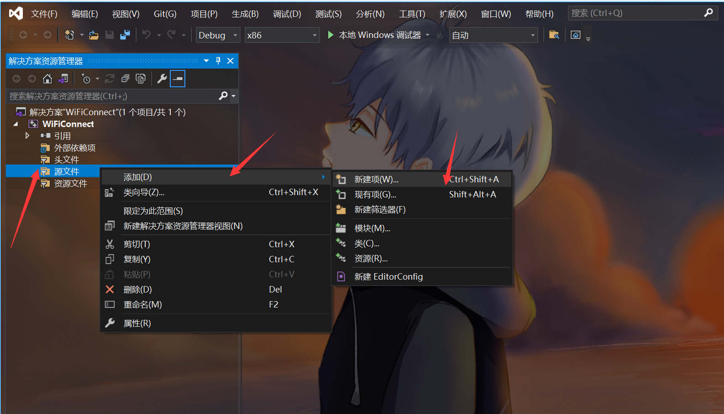Screen dimensions: 724x414
Task: Click 属性(R) in the context menu
Action: (216, 323)
